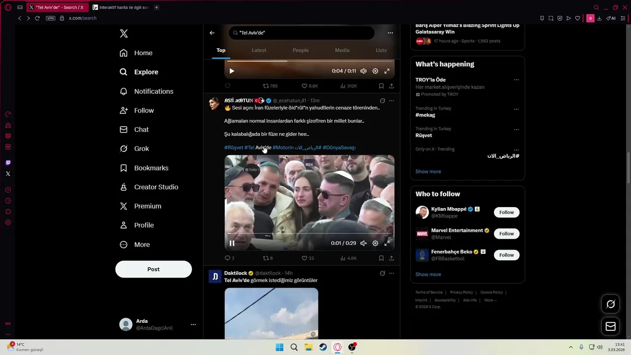Focus the "Tel Aviv'de" search field
This screenshot has width=631, height=355.
(x=301, y=33)
